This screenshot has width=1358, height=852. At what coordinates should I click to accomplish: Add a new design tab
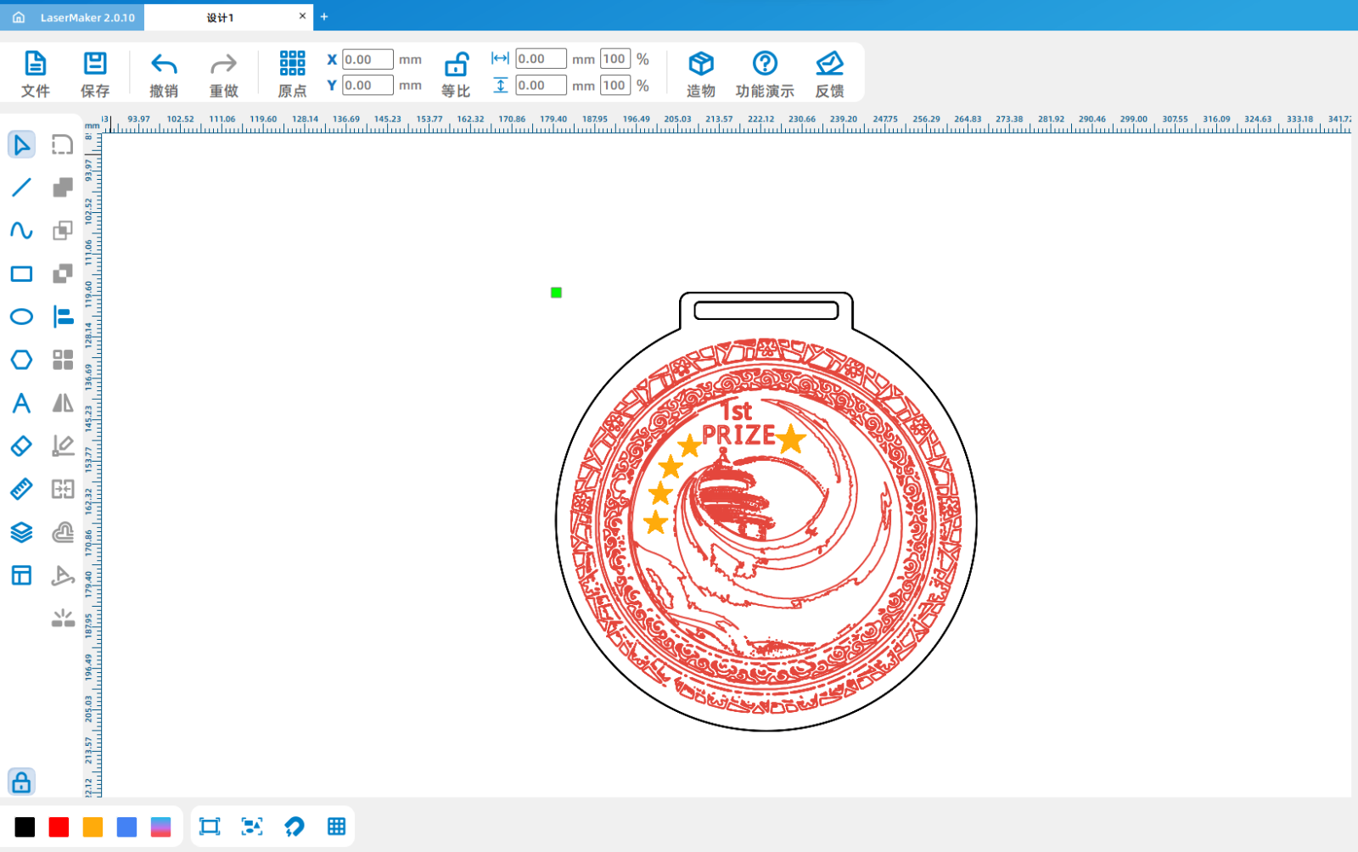(324, 17)
